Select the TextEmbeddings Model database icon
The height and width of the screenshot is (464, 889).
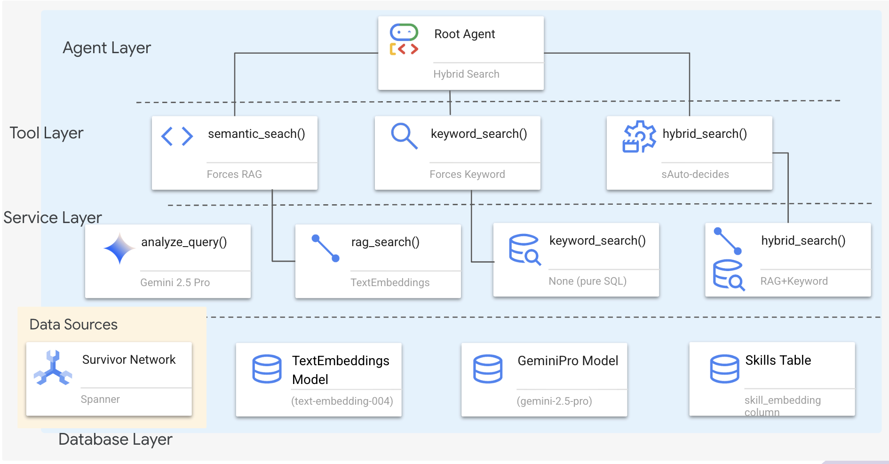(x=266, y=369)
